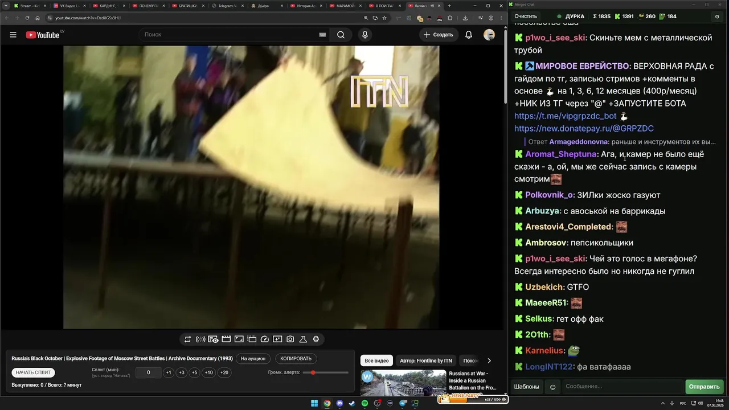Toggle the loop icon in player toolbar
Viewport: 729px width, 410px height.
(x=187, y=339)
